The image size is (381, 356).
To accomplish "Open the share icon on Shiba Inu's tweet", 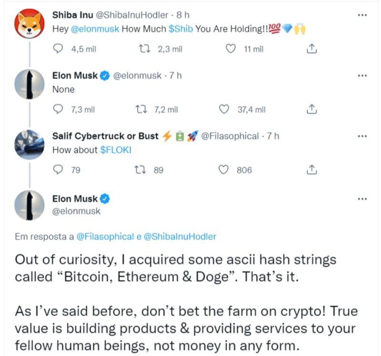I will [312, 48].
